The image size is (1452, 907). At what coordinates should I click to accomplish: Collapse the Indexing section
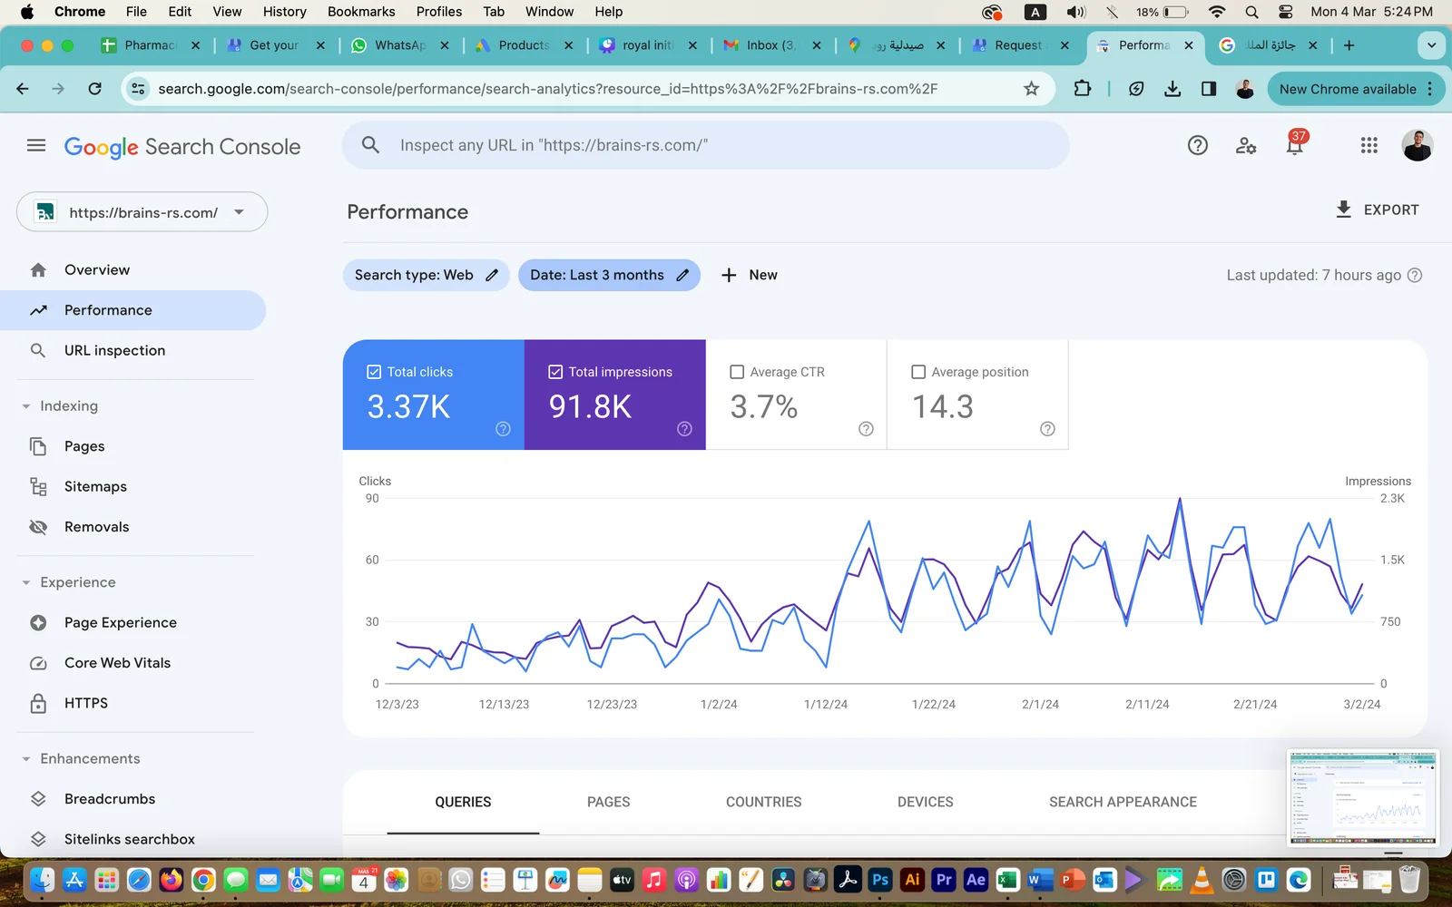pyautogui.click(x=26, y=406)
